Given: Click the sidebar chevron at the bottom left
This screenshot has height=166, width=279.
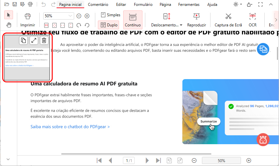Looking at the screenshot, I should pos(8,159).
